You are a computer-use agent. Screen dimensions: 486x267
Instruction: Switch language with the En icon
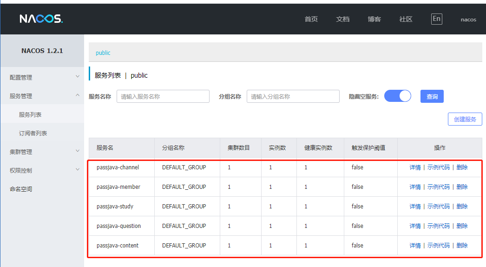click(436, 19)
